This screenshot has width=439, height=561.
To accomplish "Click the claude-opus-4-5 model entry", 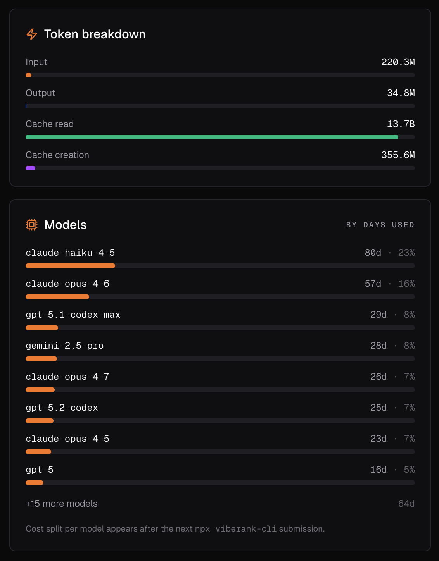I will pos(220,444).
